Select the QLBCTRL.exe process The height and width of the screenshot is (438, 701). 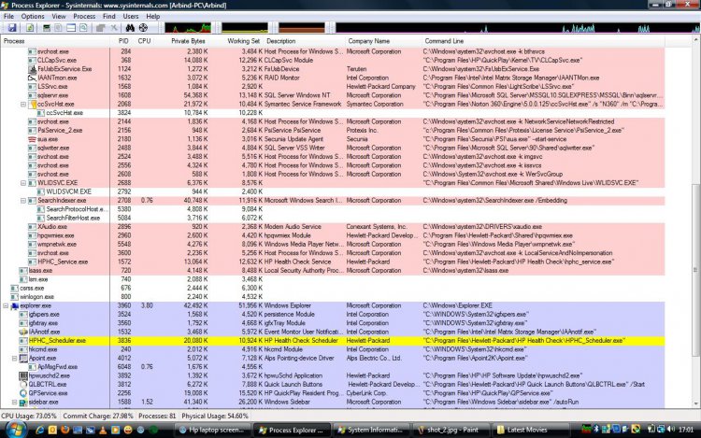[48, 385]
